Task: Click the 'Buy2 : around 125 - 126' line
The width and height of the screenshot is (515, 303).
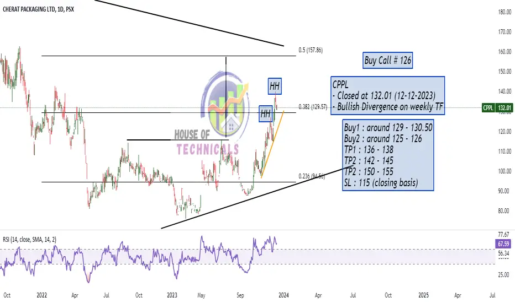Action: click(383, 139)
